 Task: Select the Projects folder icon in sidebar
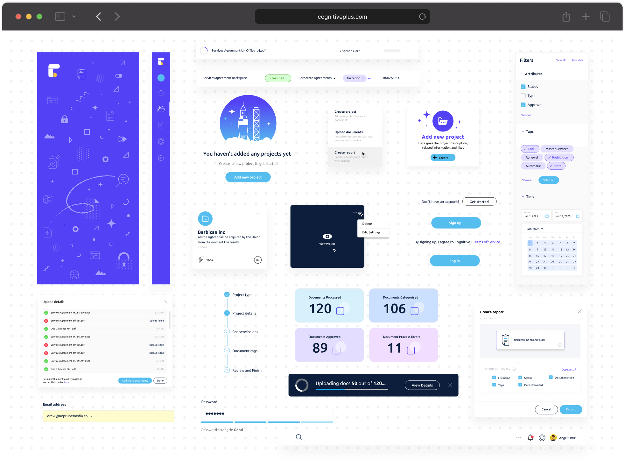(x=161, y=109)
